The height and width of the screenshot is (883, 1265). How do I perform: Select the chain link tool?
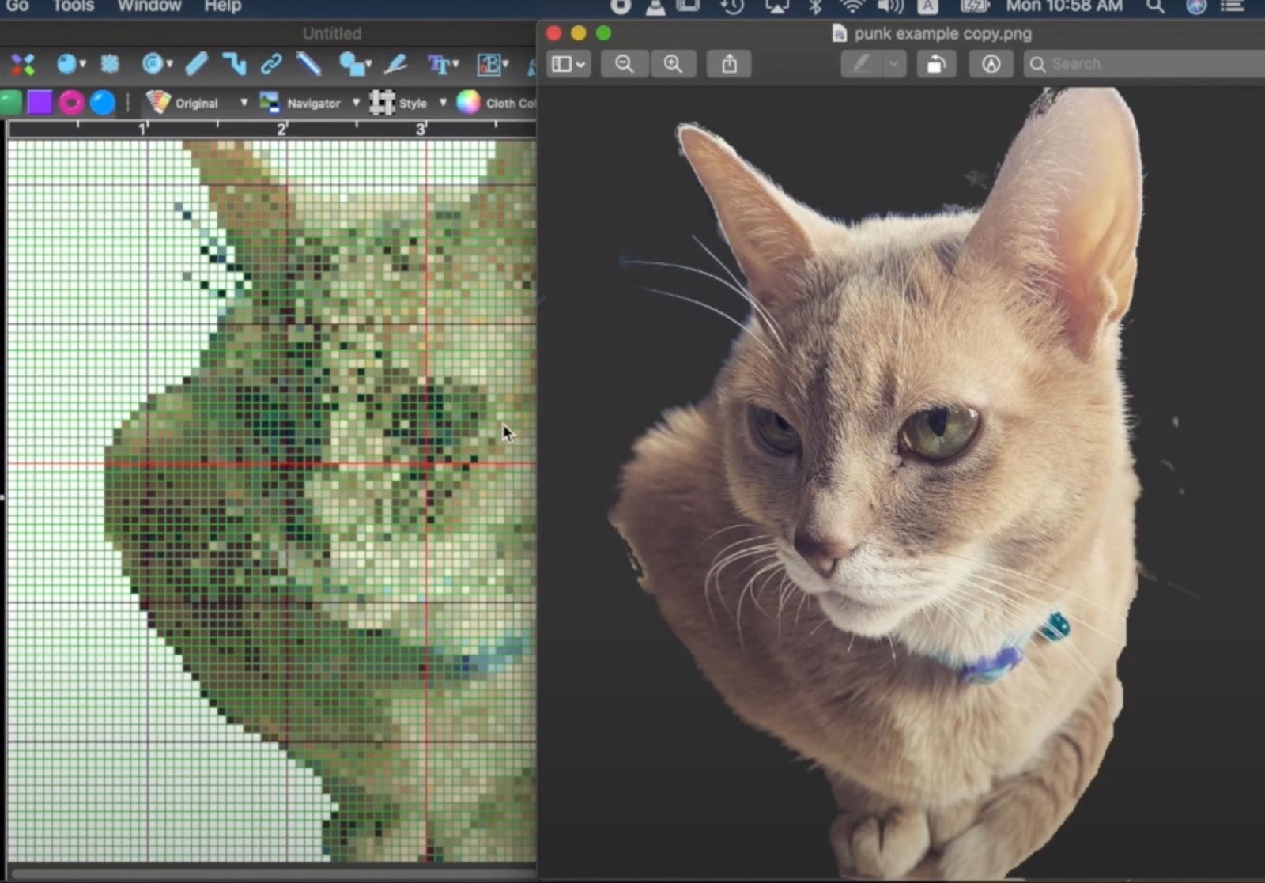(273, 66)
